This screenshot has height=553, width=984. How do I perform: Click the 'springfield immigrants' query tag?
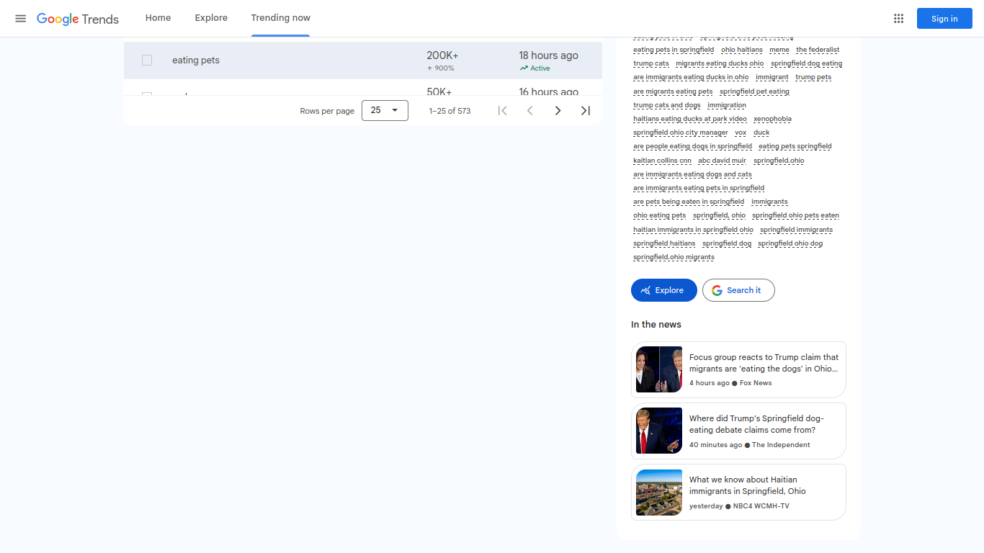(796, 230)
